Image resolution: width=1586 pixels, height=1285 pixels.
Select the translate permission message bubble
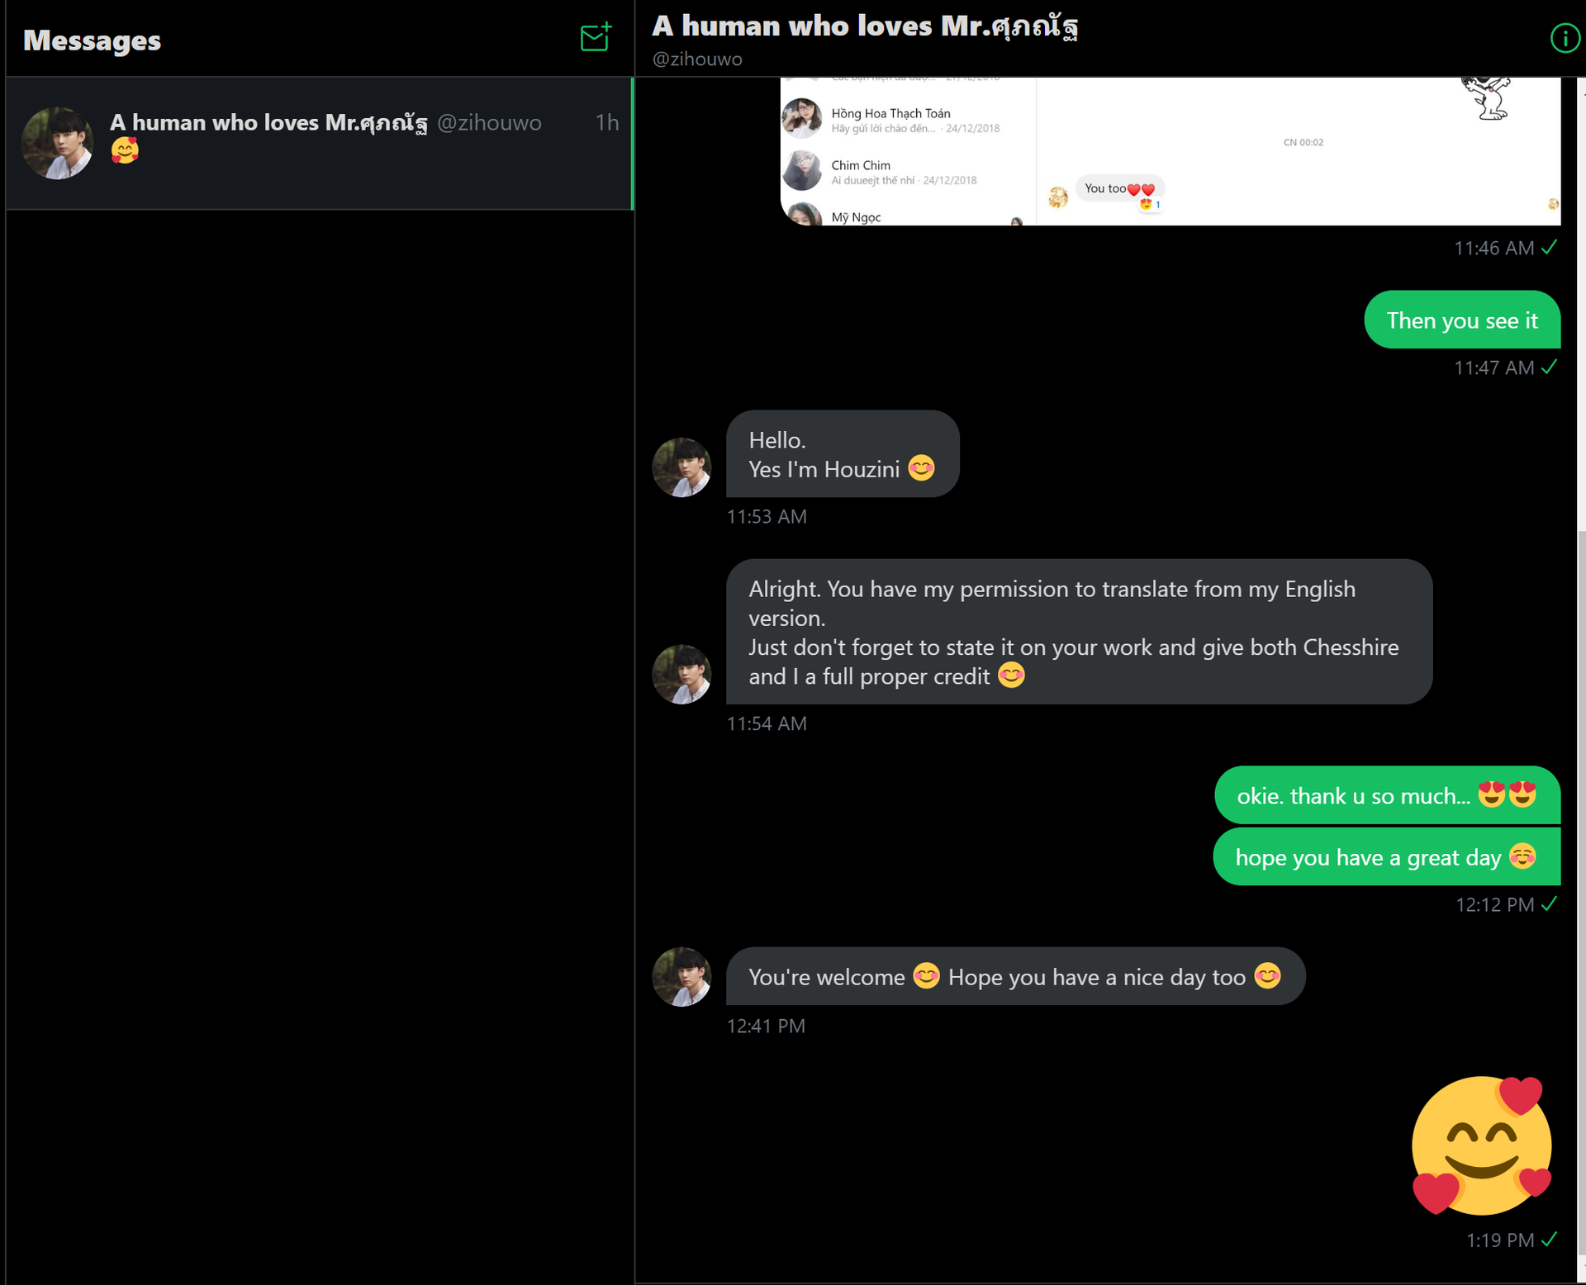point(1079,632)
